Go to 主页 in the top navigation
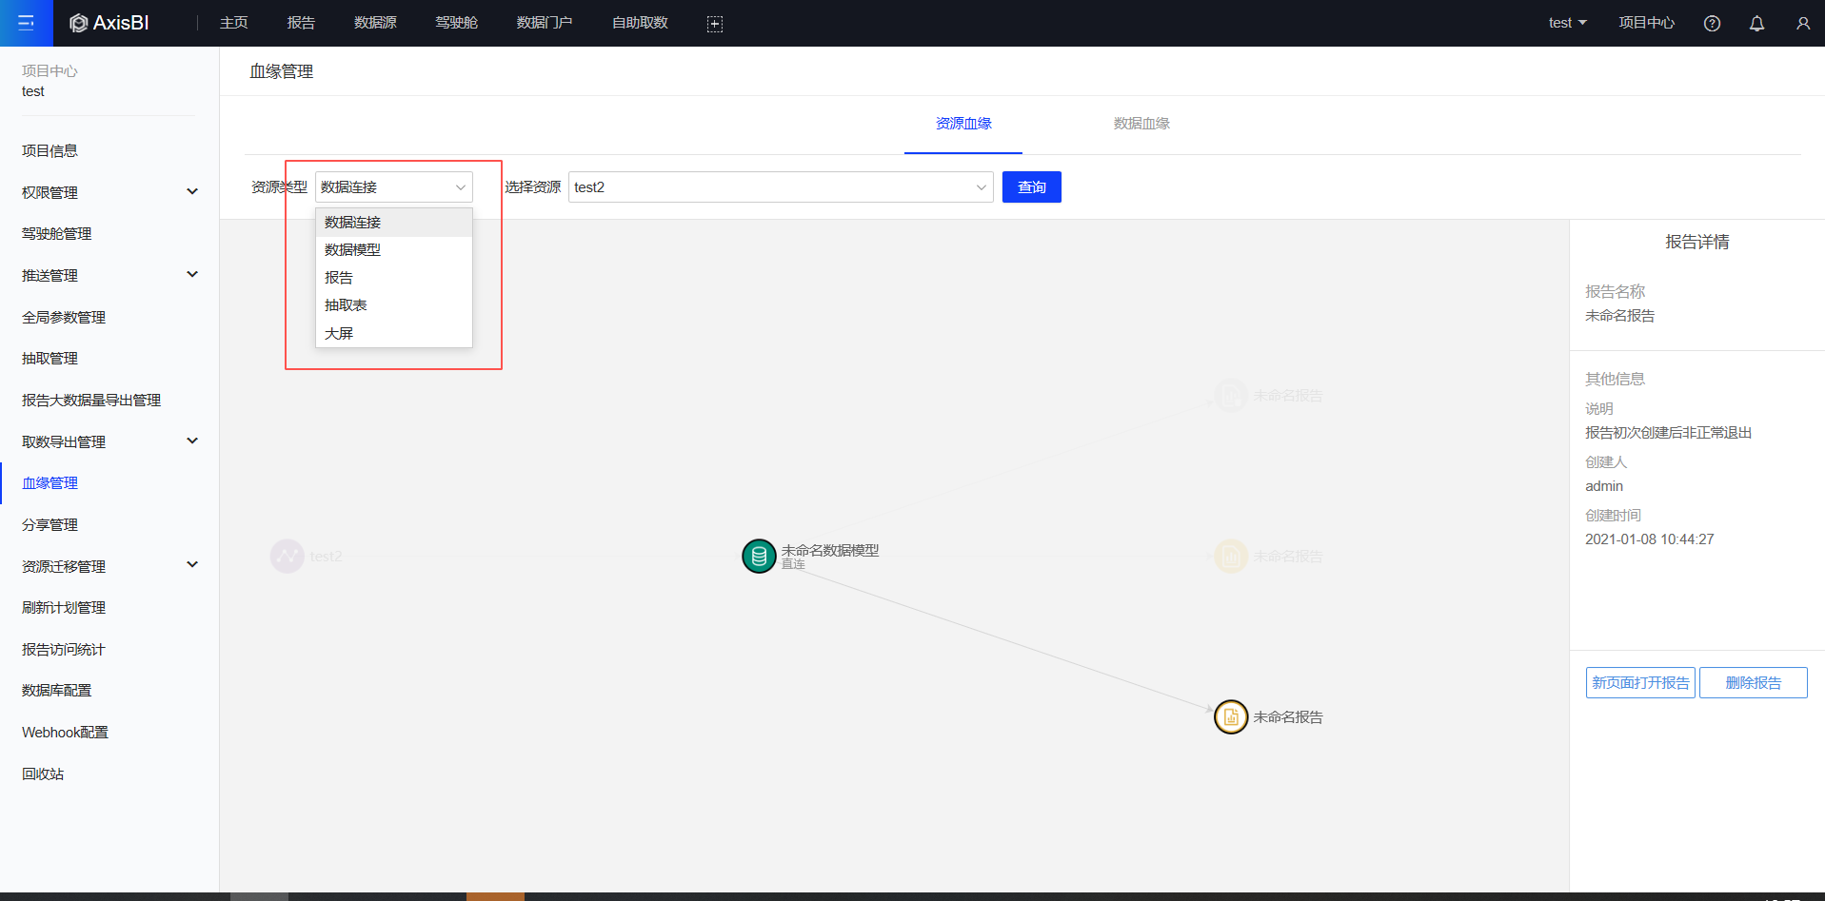The width and height of the screenshot is (1825, 901). click(234, 23)
